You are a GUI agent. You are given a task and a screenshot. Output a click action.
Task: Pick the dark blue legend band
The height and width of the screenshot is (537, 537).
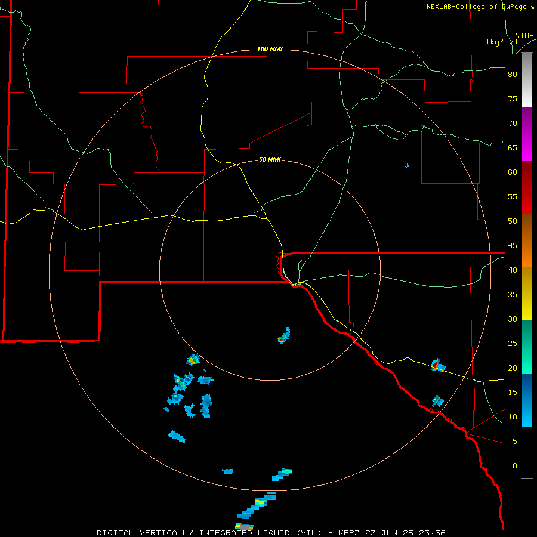coord(527,387)
